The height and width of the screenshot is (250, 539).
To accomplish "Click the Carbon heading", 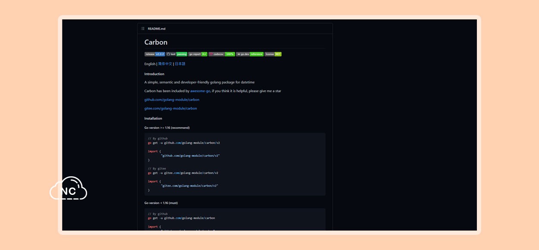I will [156, 42].
